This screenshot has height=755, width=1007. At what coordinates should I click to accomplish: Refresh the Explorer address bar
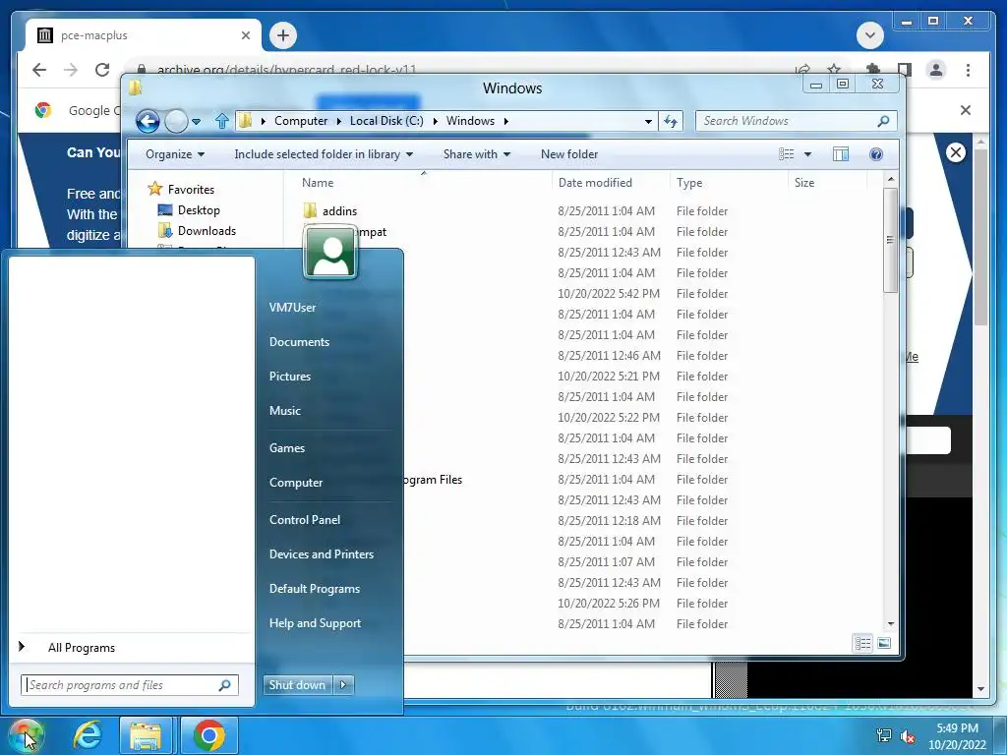point(671,121)
